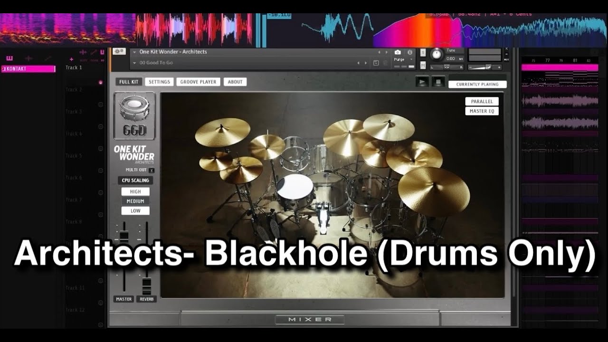Click the Kontakt pan L-R slider
This screenshot has height=342, width=608.
tap(446, 67)
